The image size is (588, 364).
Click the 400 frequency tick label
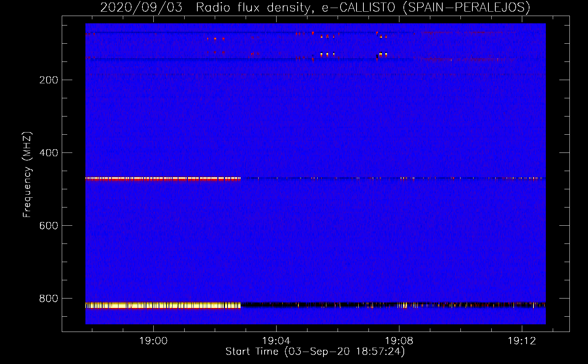(x=49, y=153)
